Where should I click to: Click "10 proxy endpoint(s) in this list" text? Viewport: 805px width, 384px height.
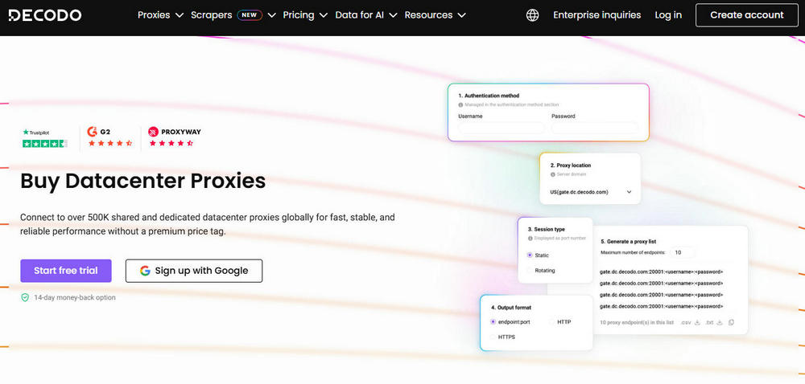(637, 323)
